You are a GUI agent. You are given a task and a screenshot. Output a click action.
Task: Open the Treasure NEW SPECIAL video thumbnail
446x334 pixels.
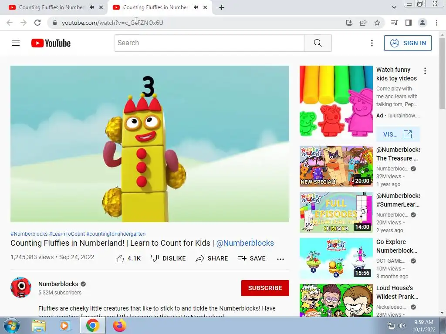point(336,166)
